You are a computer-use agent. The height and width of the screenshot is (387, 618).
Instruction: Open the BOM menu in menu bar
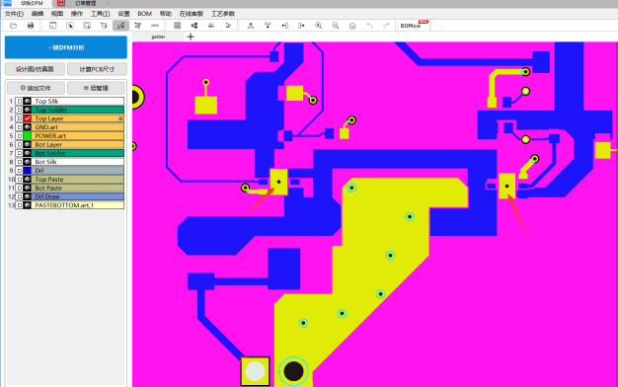(x=145, y=14)
